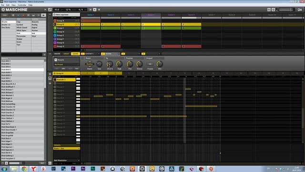The image size is (305, 172).
Task: Click the browser list vertical scrollbar
Action: point(45,74)
